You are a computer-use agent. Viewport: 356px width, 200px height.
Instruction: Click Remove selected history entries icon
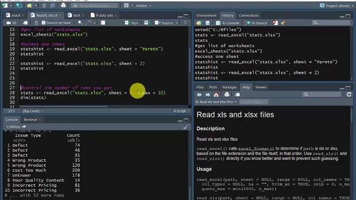[x=275, y=23]
